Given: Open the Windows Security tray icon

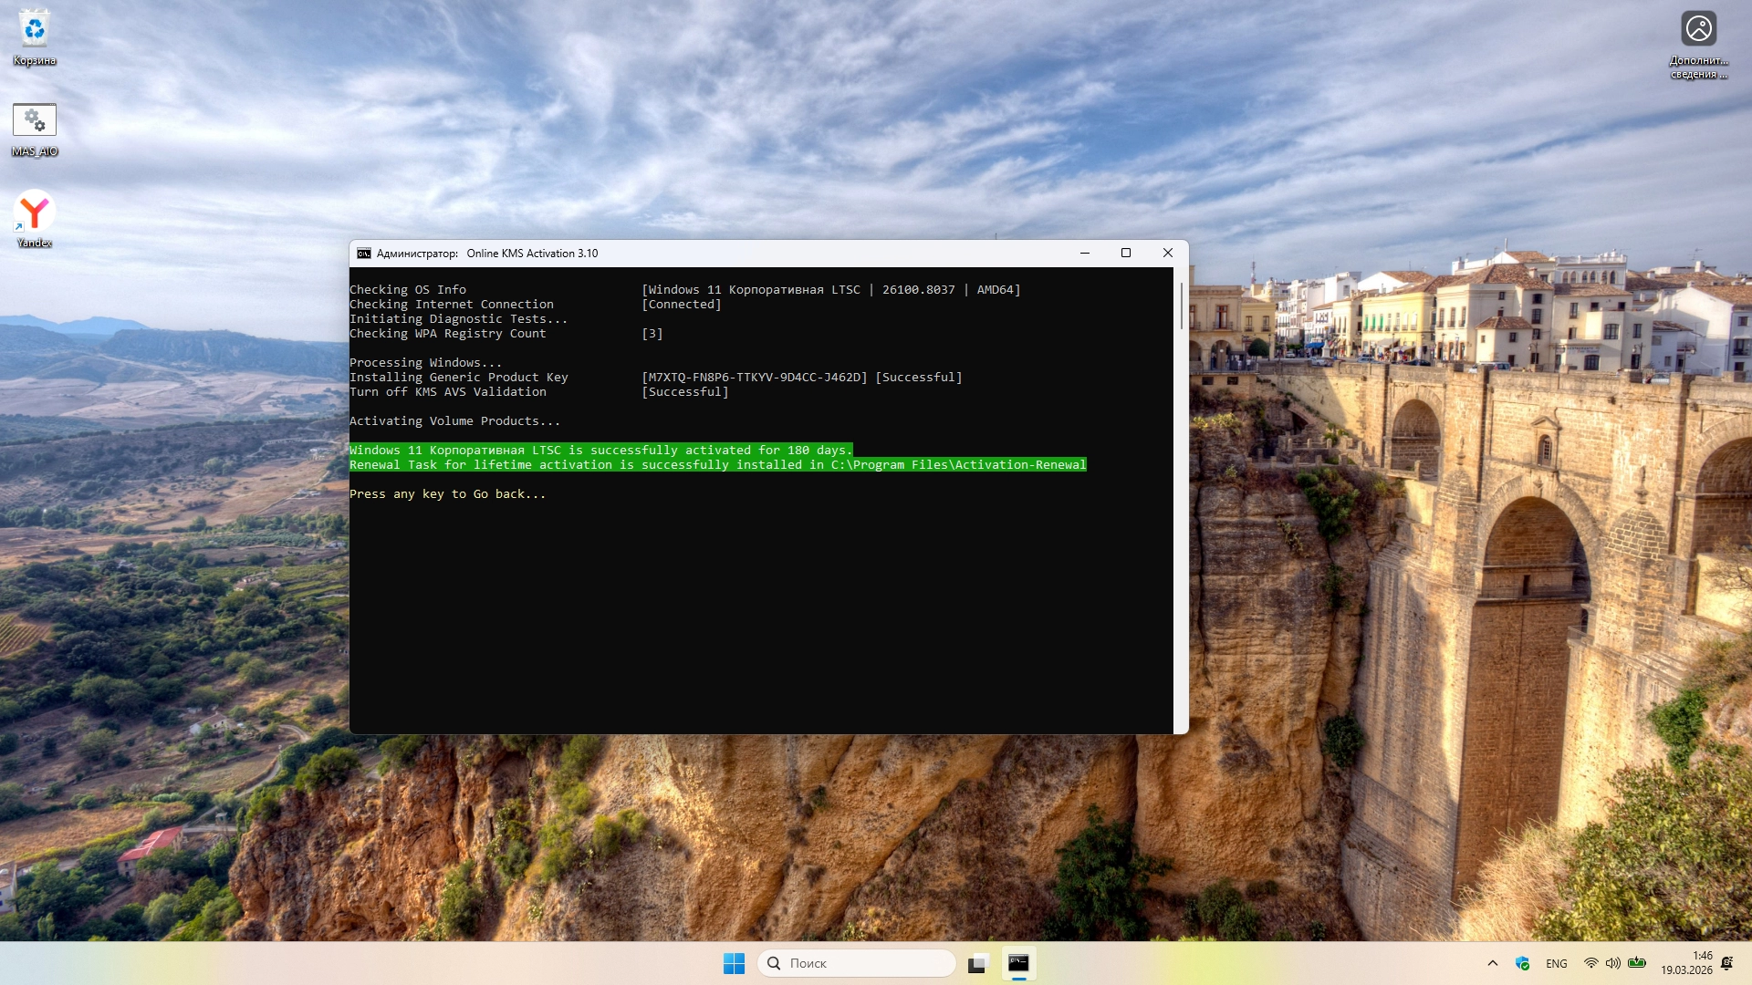Looking at the screenshot, I should tap(1522, 963).
